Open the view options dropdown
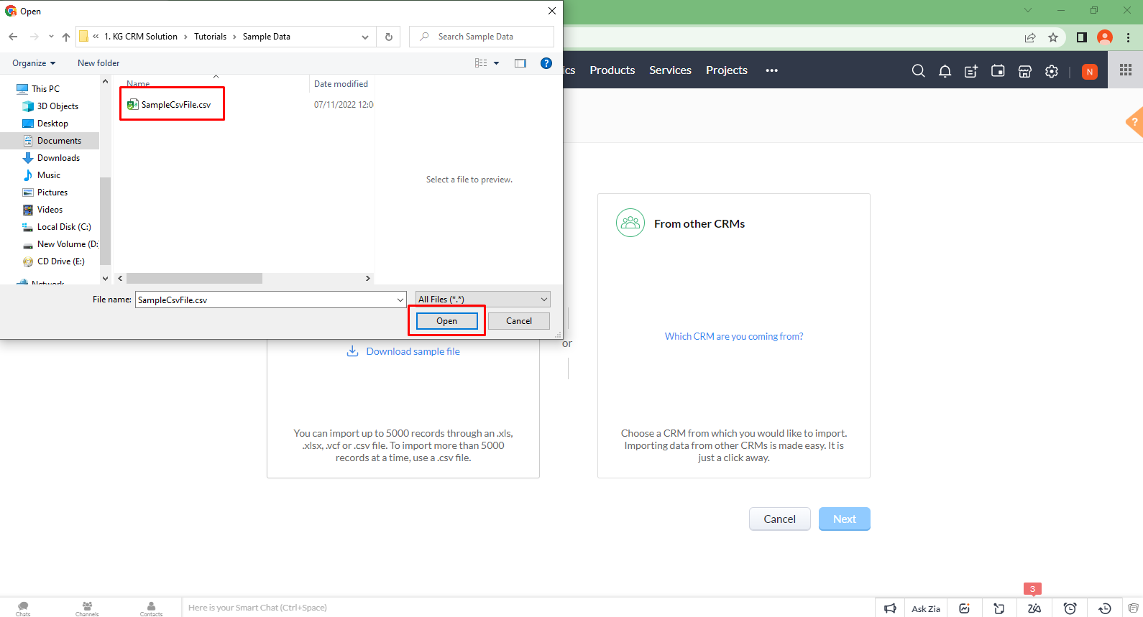The width and height of the screenshot is (1143, 617). pyautogui.click(x=496, y=63)
